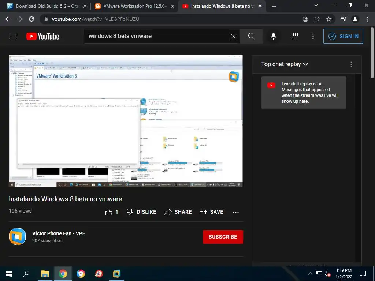This screenshot has height=281, width=375.
Task: Click the search magnifier button
Action: tap(251, 36)
